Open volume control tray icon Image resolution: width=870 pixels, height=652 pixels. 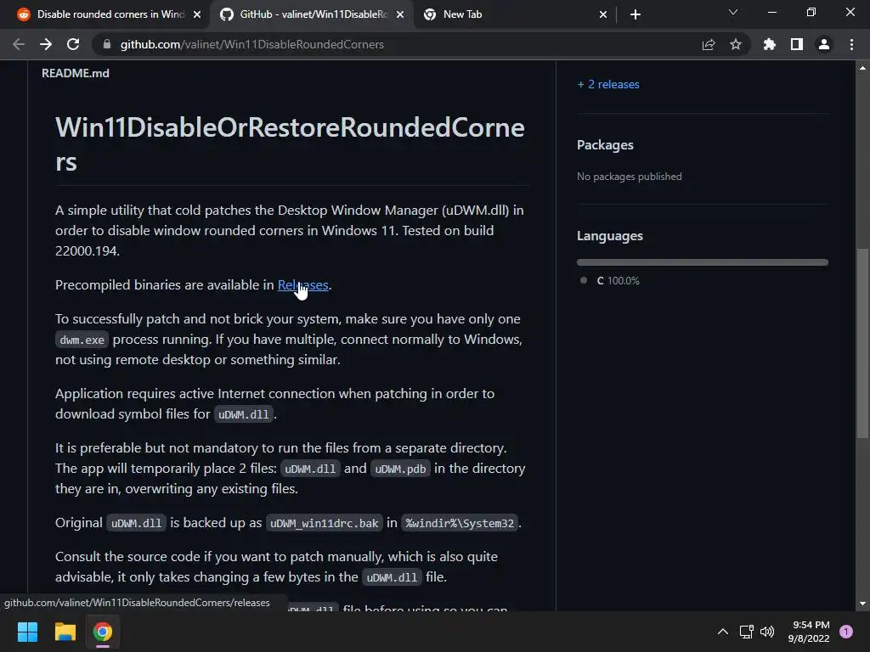tap(767, 632)
